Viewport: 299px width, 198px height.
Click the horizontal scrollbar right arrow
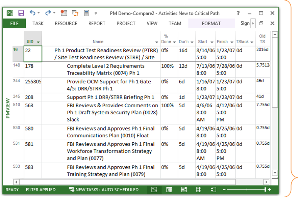pyautogui.click(x=266, y=182)
